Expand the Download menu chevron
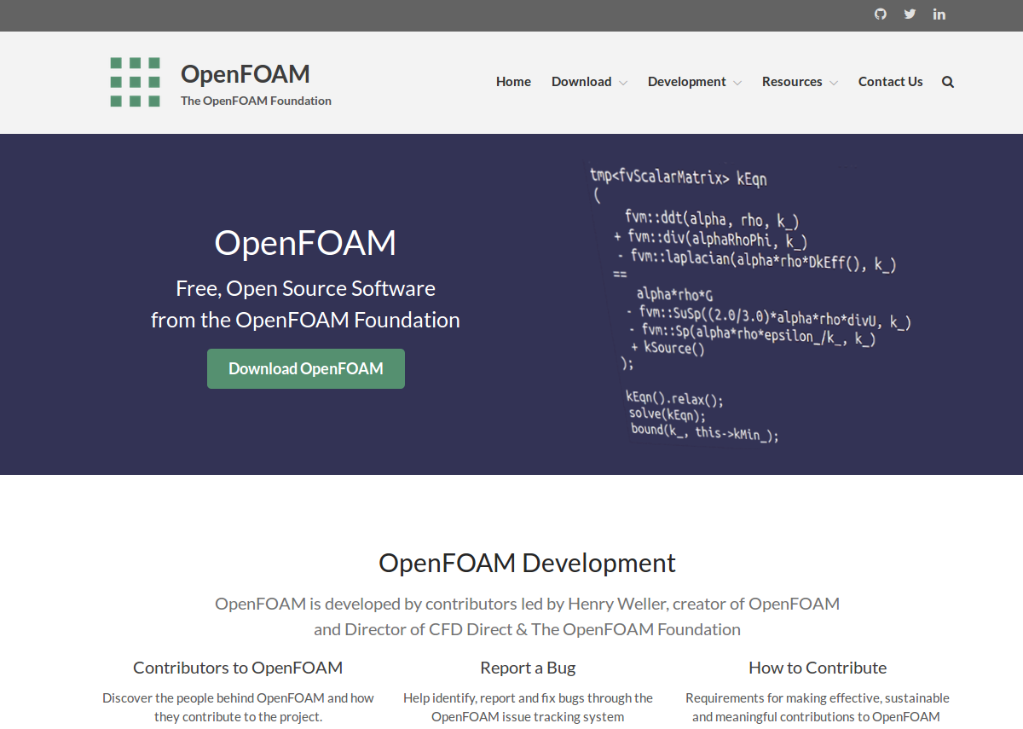 tap(623, 83)
